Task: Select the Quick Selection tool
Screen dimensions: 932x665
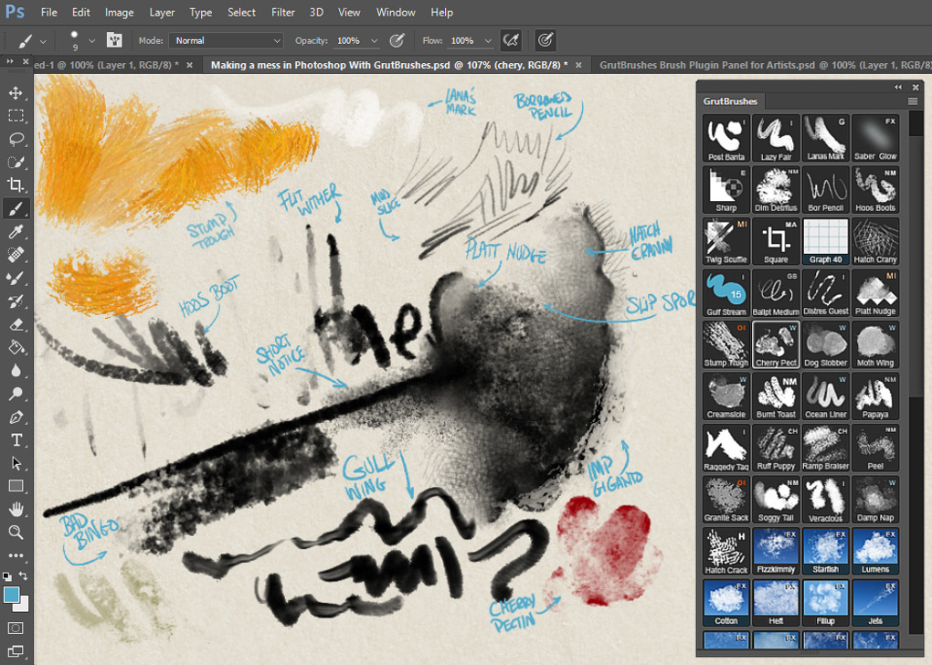Action: click(16, 163)
